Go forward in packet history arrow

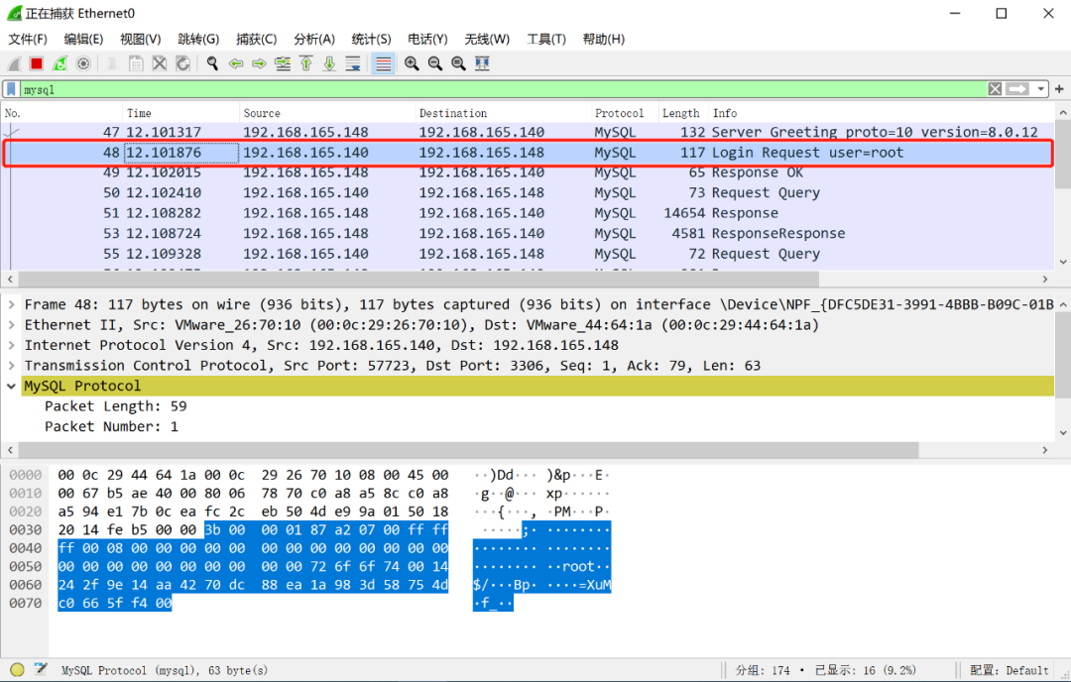259,63
